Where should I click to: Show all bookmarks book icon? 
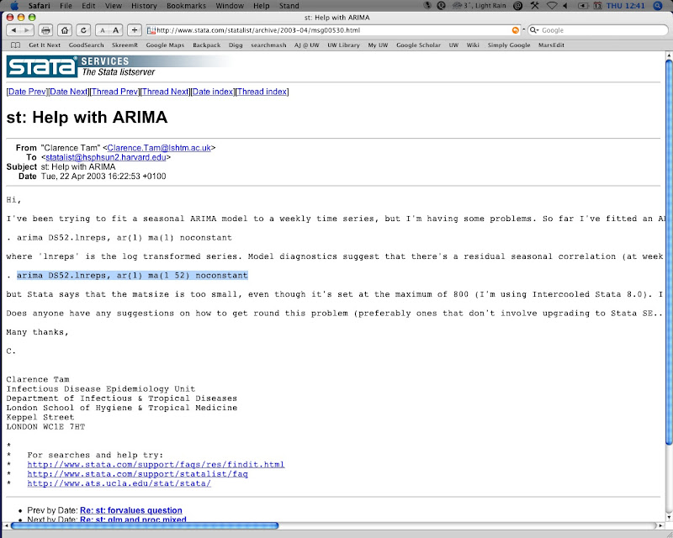click(x=14, y=45)
